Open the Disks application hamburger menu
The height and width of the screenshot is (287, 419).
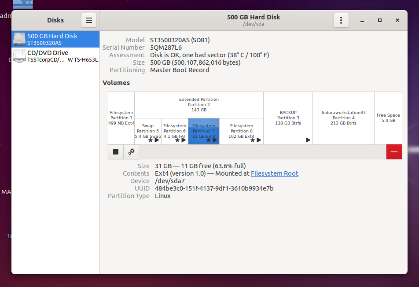89,20
